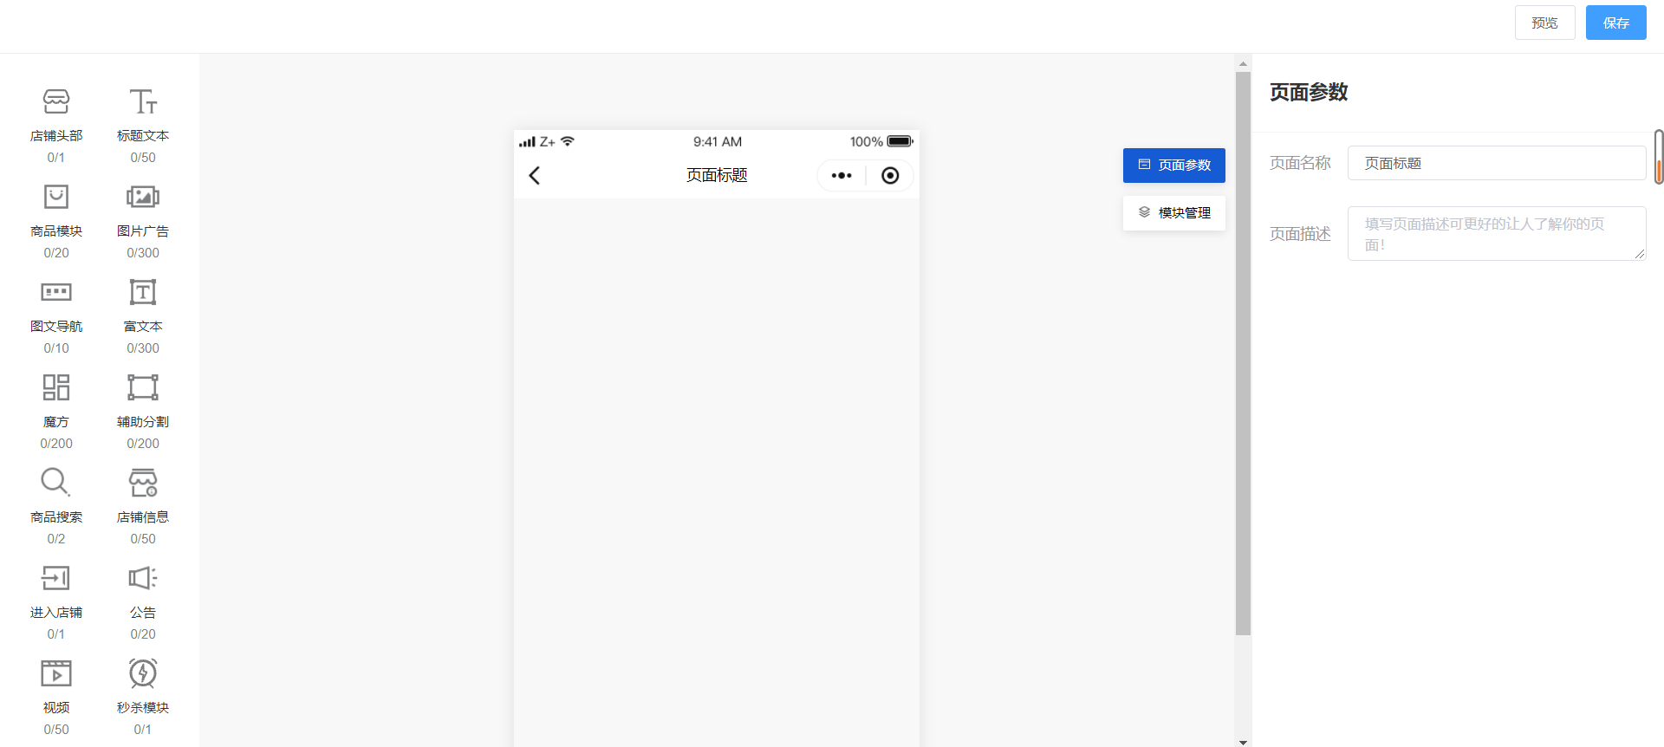Insert the 店铺信息 store info module
Image resolution: width=1664 pixels, height=747 pixels.
click(143, 505)
